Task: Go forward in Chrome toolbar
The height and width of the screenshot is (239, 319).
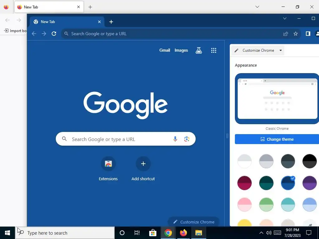Action: point(44,34)
